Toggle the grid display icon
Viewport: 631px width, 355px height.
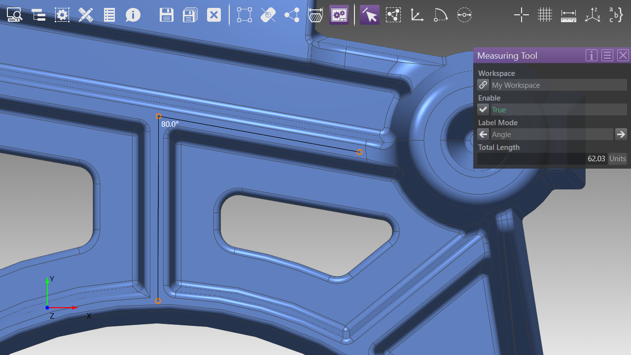pos(545,15)
